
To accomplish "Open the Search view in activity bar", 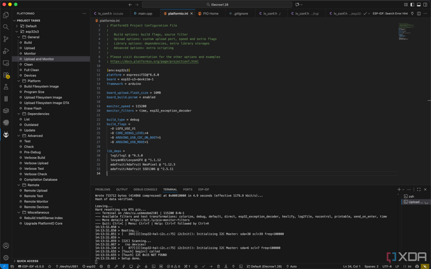I will pos(6,27).
